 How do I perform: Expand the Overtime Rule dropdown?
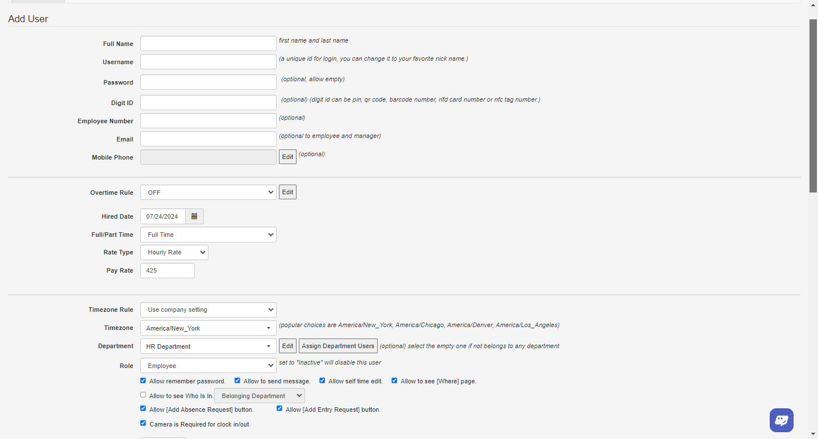[x=208, y=193]
